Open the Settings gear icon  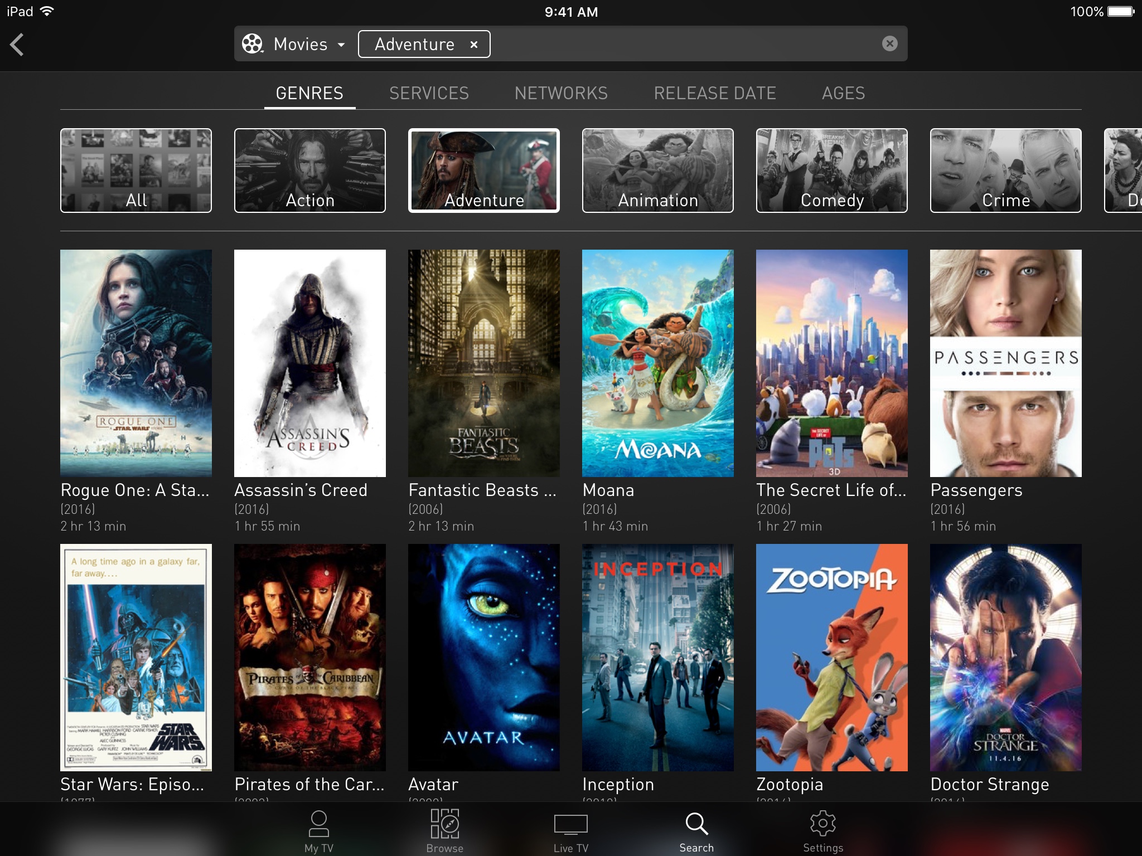822,824
